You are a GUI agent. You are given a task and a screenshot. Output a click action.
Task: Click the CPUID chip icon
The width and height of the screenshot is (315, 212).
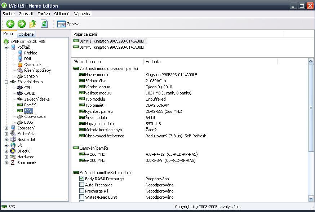point(20,93)
